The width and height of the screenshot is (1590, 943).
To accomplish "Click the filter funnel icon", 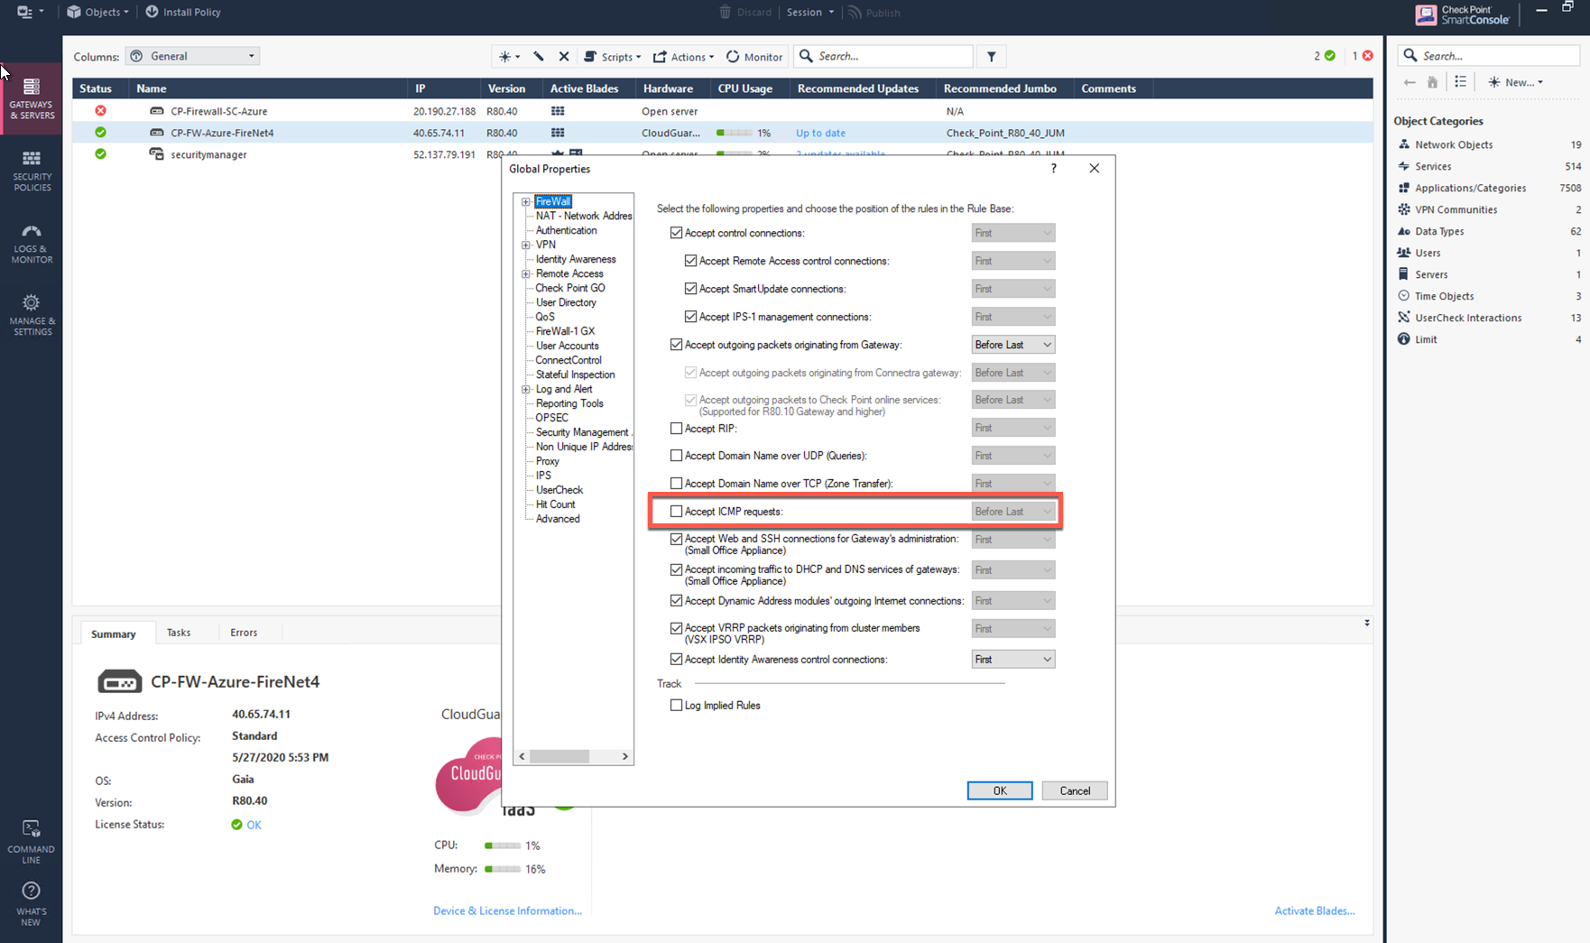I will coord(991,57).
